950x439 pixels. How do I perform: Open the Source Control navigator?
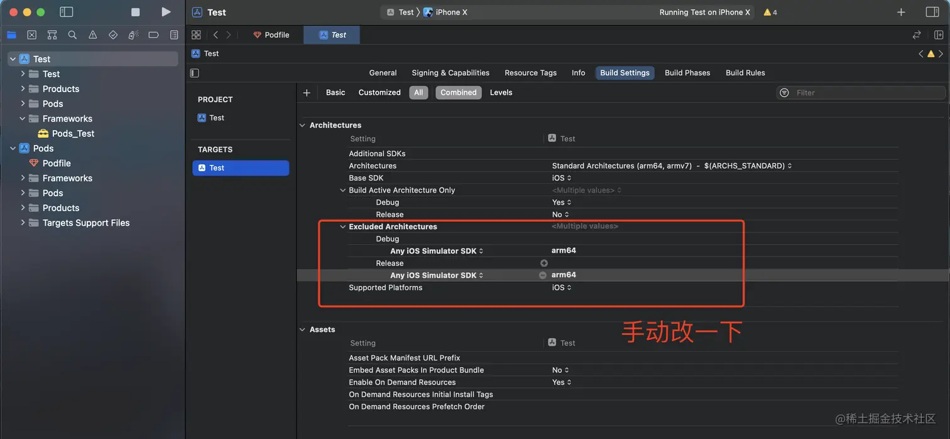pos(32,35)
